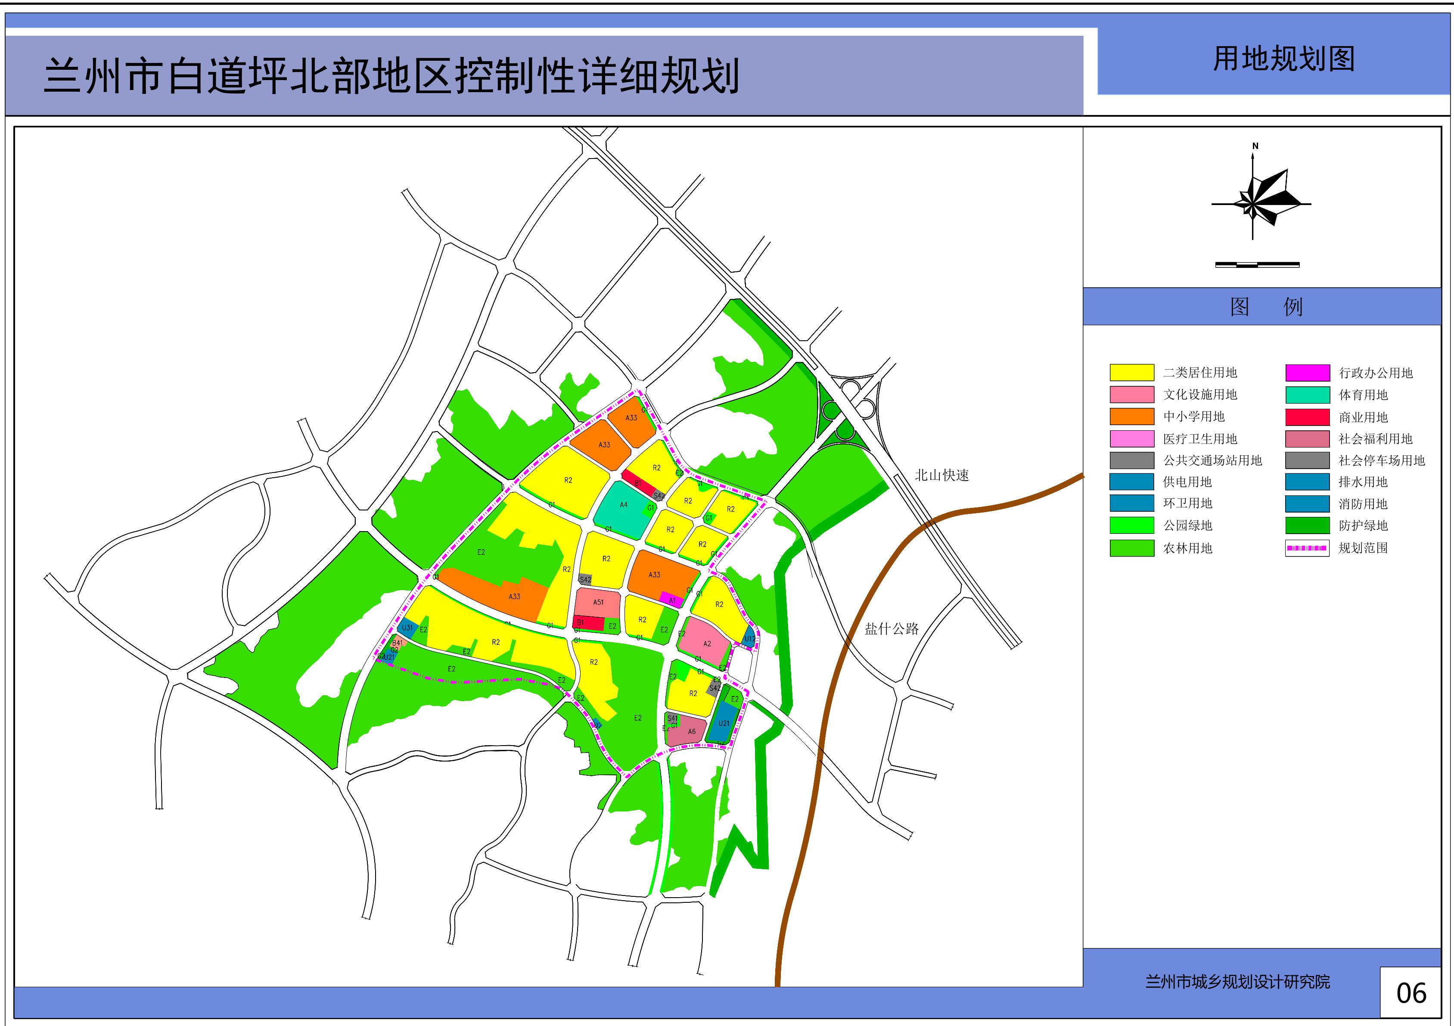Select the magenta 行政办公用地 legend swatch
1454x1026 pixels.
point(1307,373)
